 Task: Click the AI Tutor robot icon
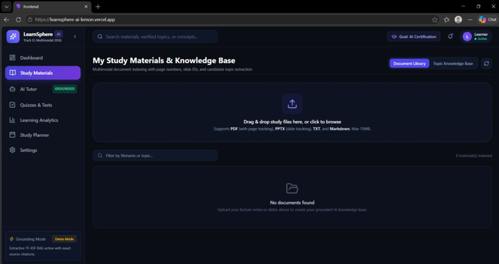pyautogui.click(x=12, y=89)
